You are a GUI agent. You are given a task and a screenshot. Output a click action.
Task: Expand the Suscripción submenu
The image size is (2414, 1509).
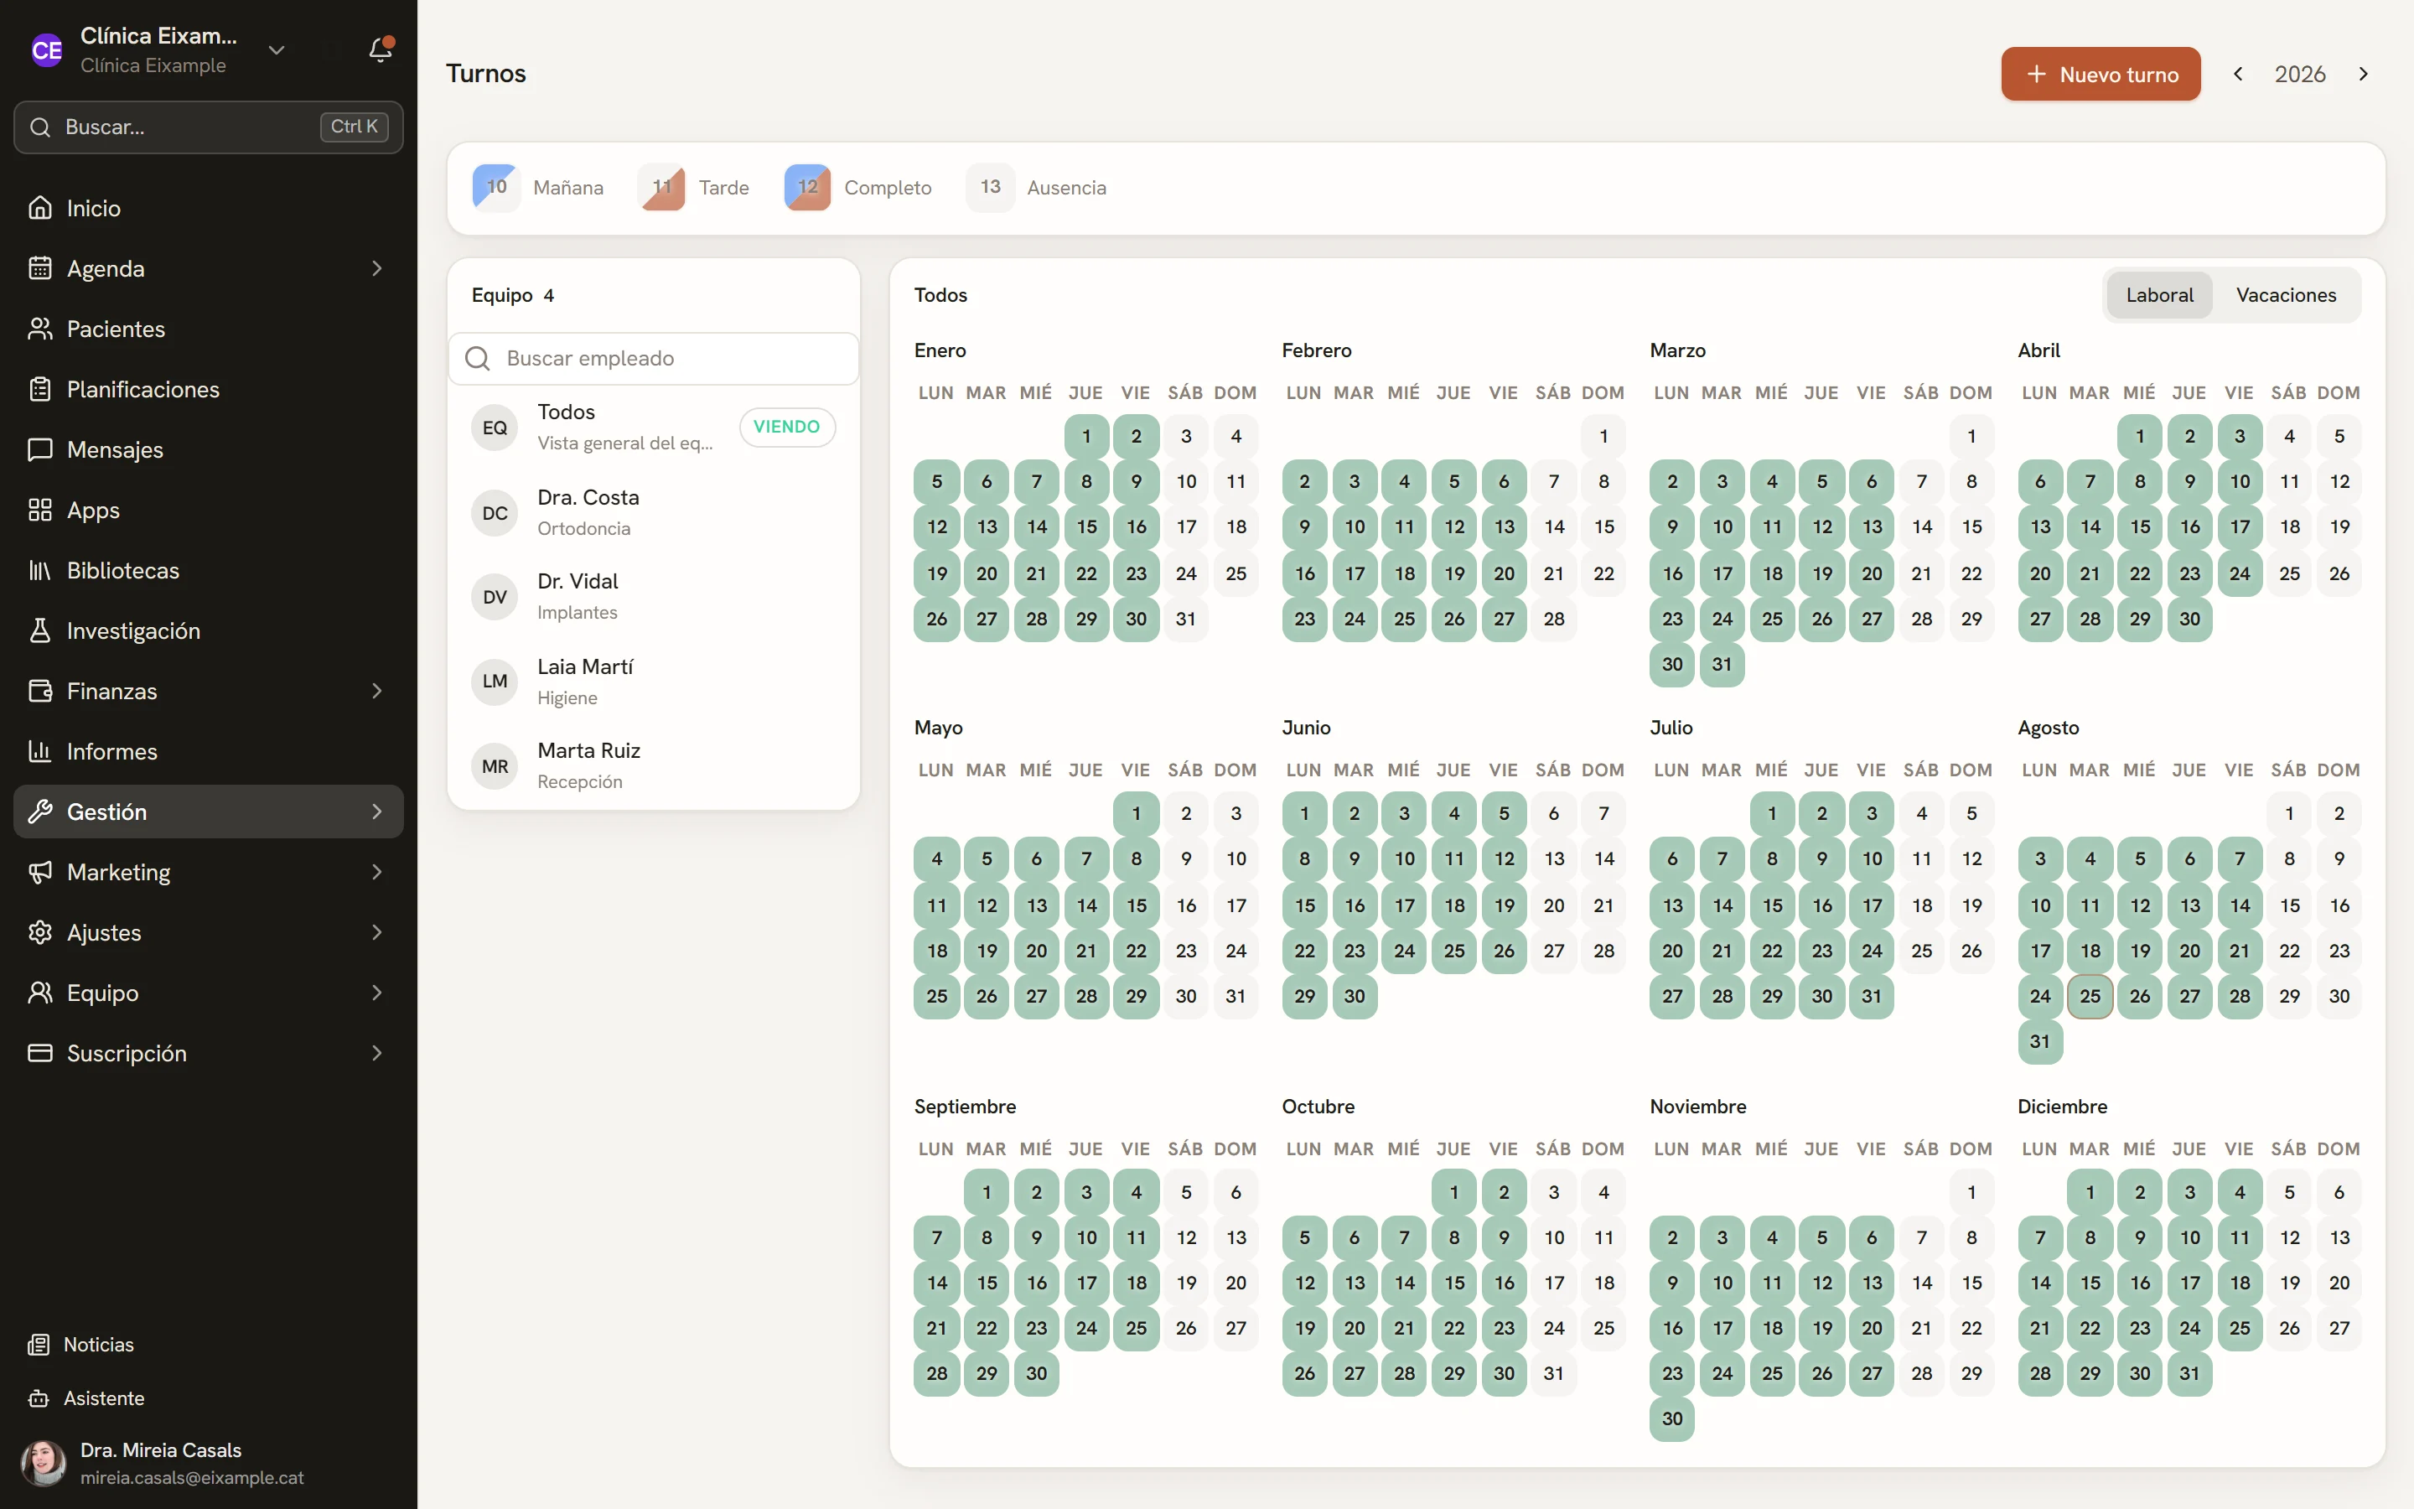(x=377, y=1053)
